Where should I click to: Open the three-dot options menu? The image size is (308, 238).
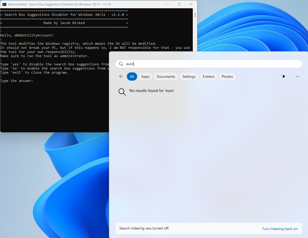298,76
